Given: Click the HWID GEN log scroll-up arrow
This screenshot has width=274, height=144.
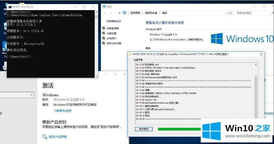Looking at the screenshot, I should [256, 65].
